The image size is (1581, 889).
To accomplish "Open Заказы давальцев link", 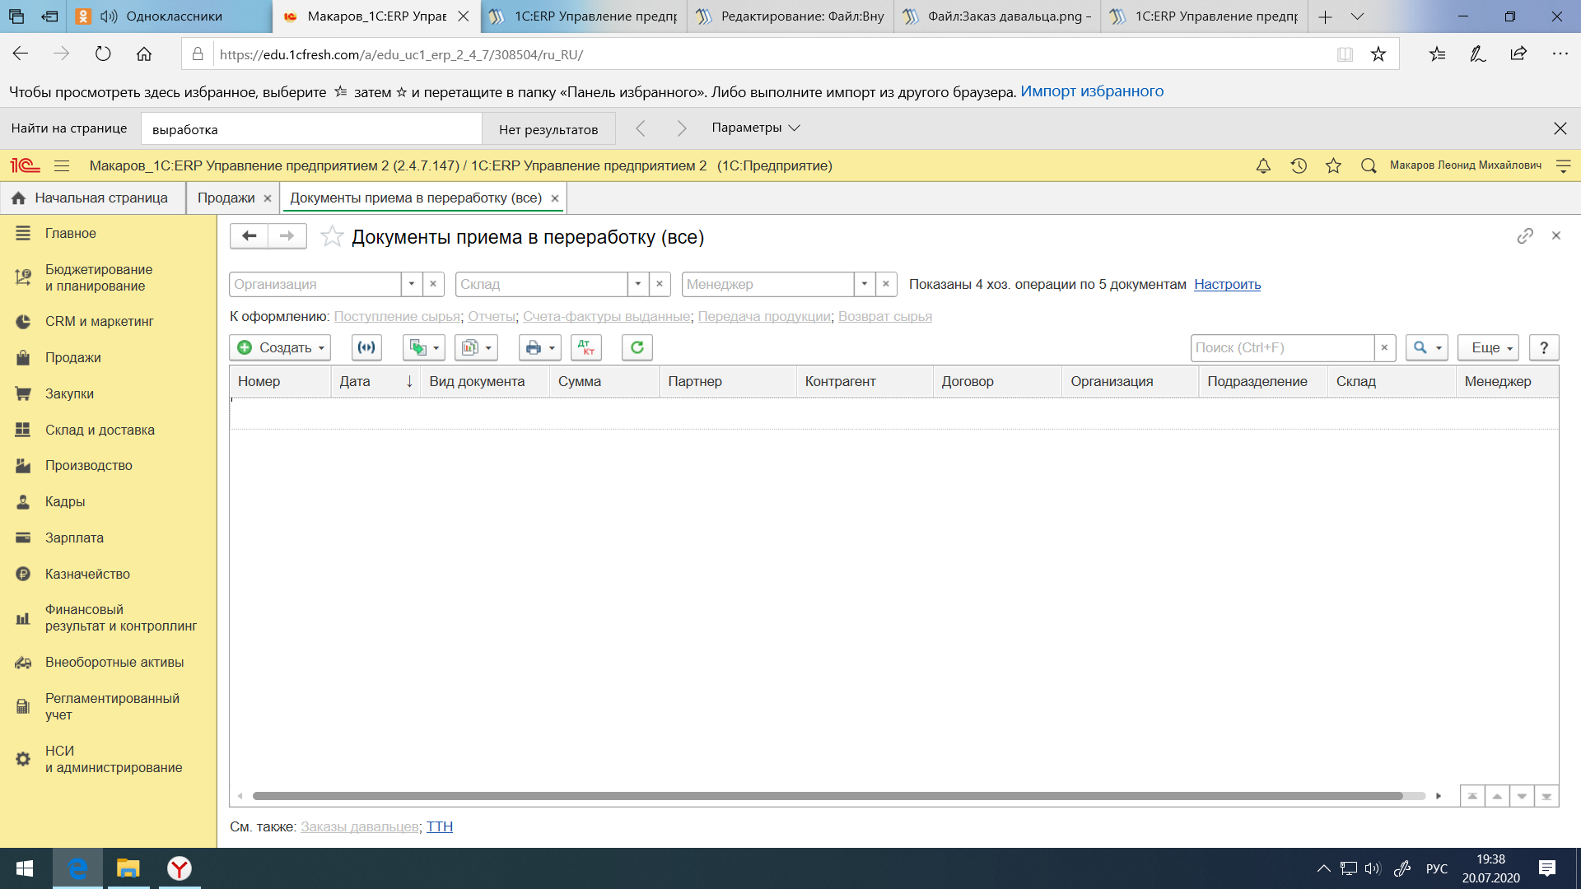I will click(x=360, y=826).
